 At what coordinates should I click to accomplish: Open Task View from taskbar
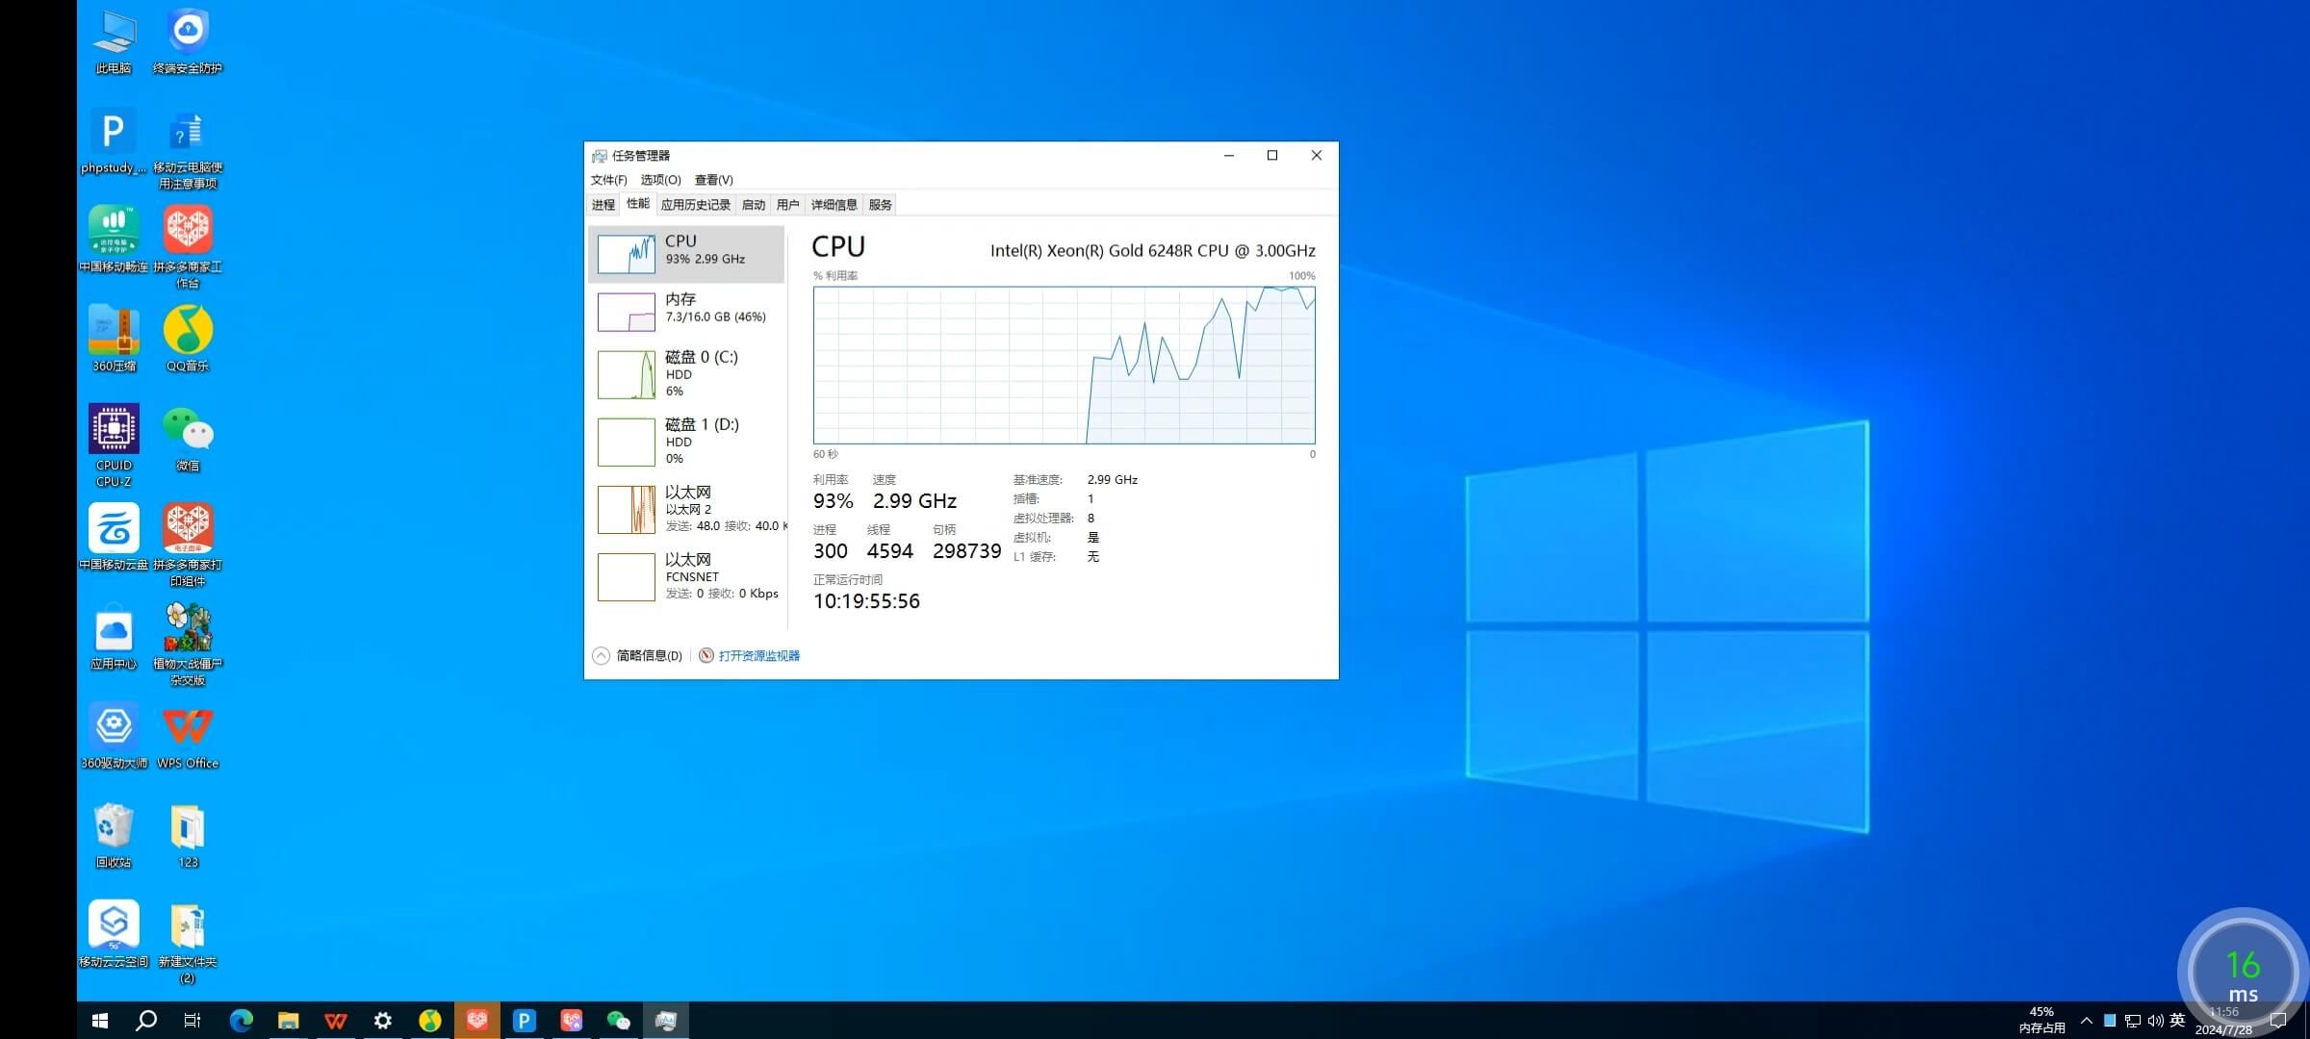point(192,1021)
